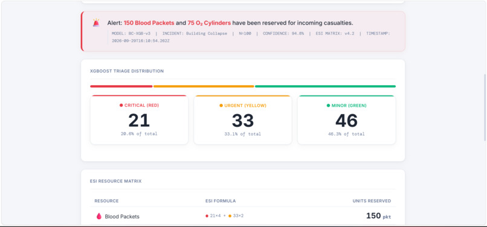
Task: Click the siren alert icon
Action: click(96, 23)
